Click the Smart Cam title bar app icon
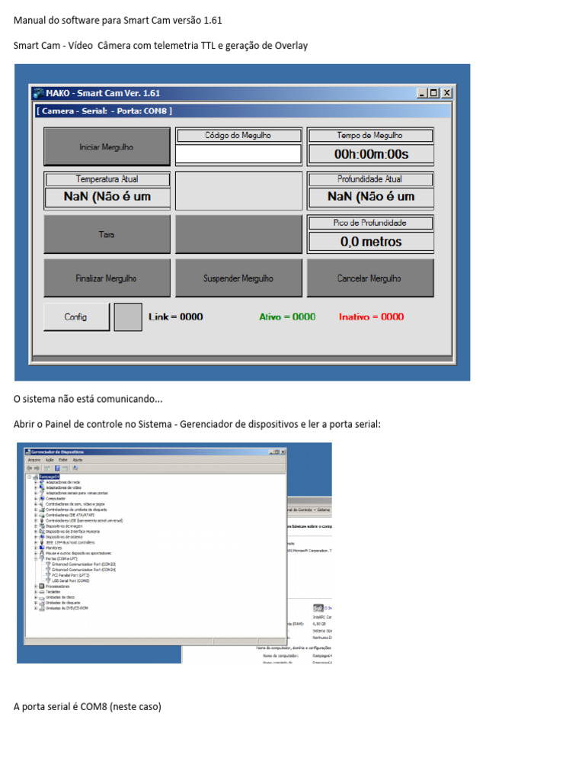This screenshot has width=585, height=781. click(38, 93)
